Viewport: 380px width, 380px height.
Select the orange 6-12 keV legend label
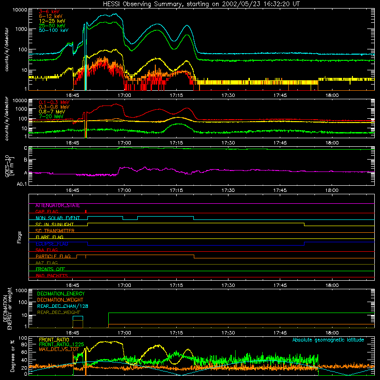tap(51, 16)
